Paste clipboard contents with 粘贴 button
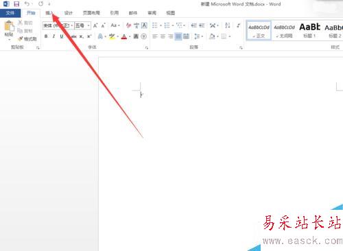Image resolution: width=343 pixels, height=251 pixels. click(x=9, y=29)
